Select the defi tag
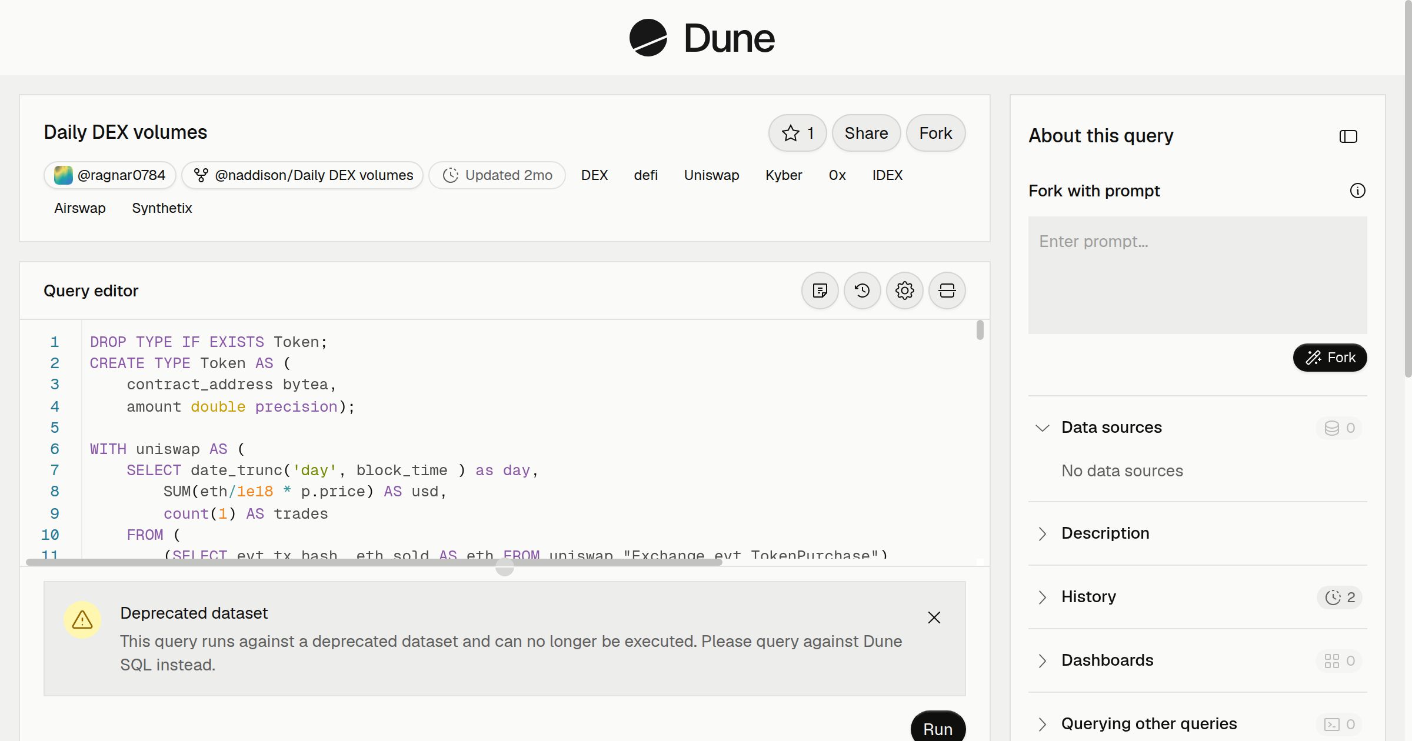Screen dimensions: 1412x741 [645, 175]
